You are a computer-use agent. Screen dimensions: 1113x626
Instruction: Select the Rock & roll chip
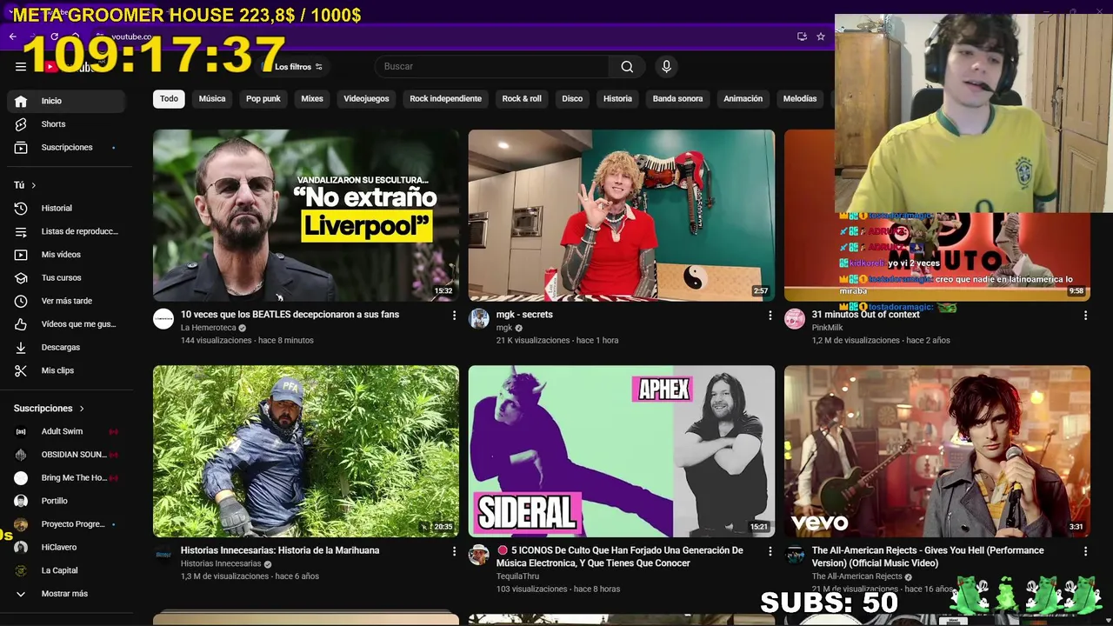coord(522,99)
